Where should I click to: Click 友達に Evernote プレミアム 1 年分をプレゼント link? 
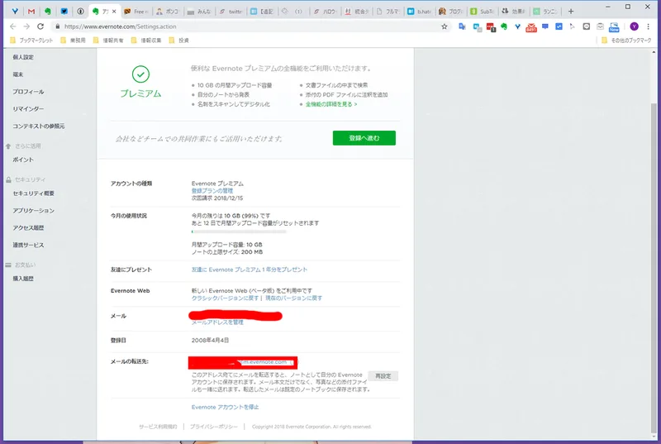(250, 270)
